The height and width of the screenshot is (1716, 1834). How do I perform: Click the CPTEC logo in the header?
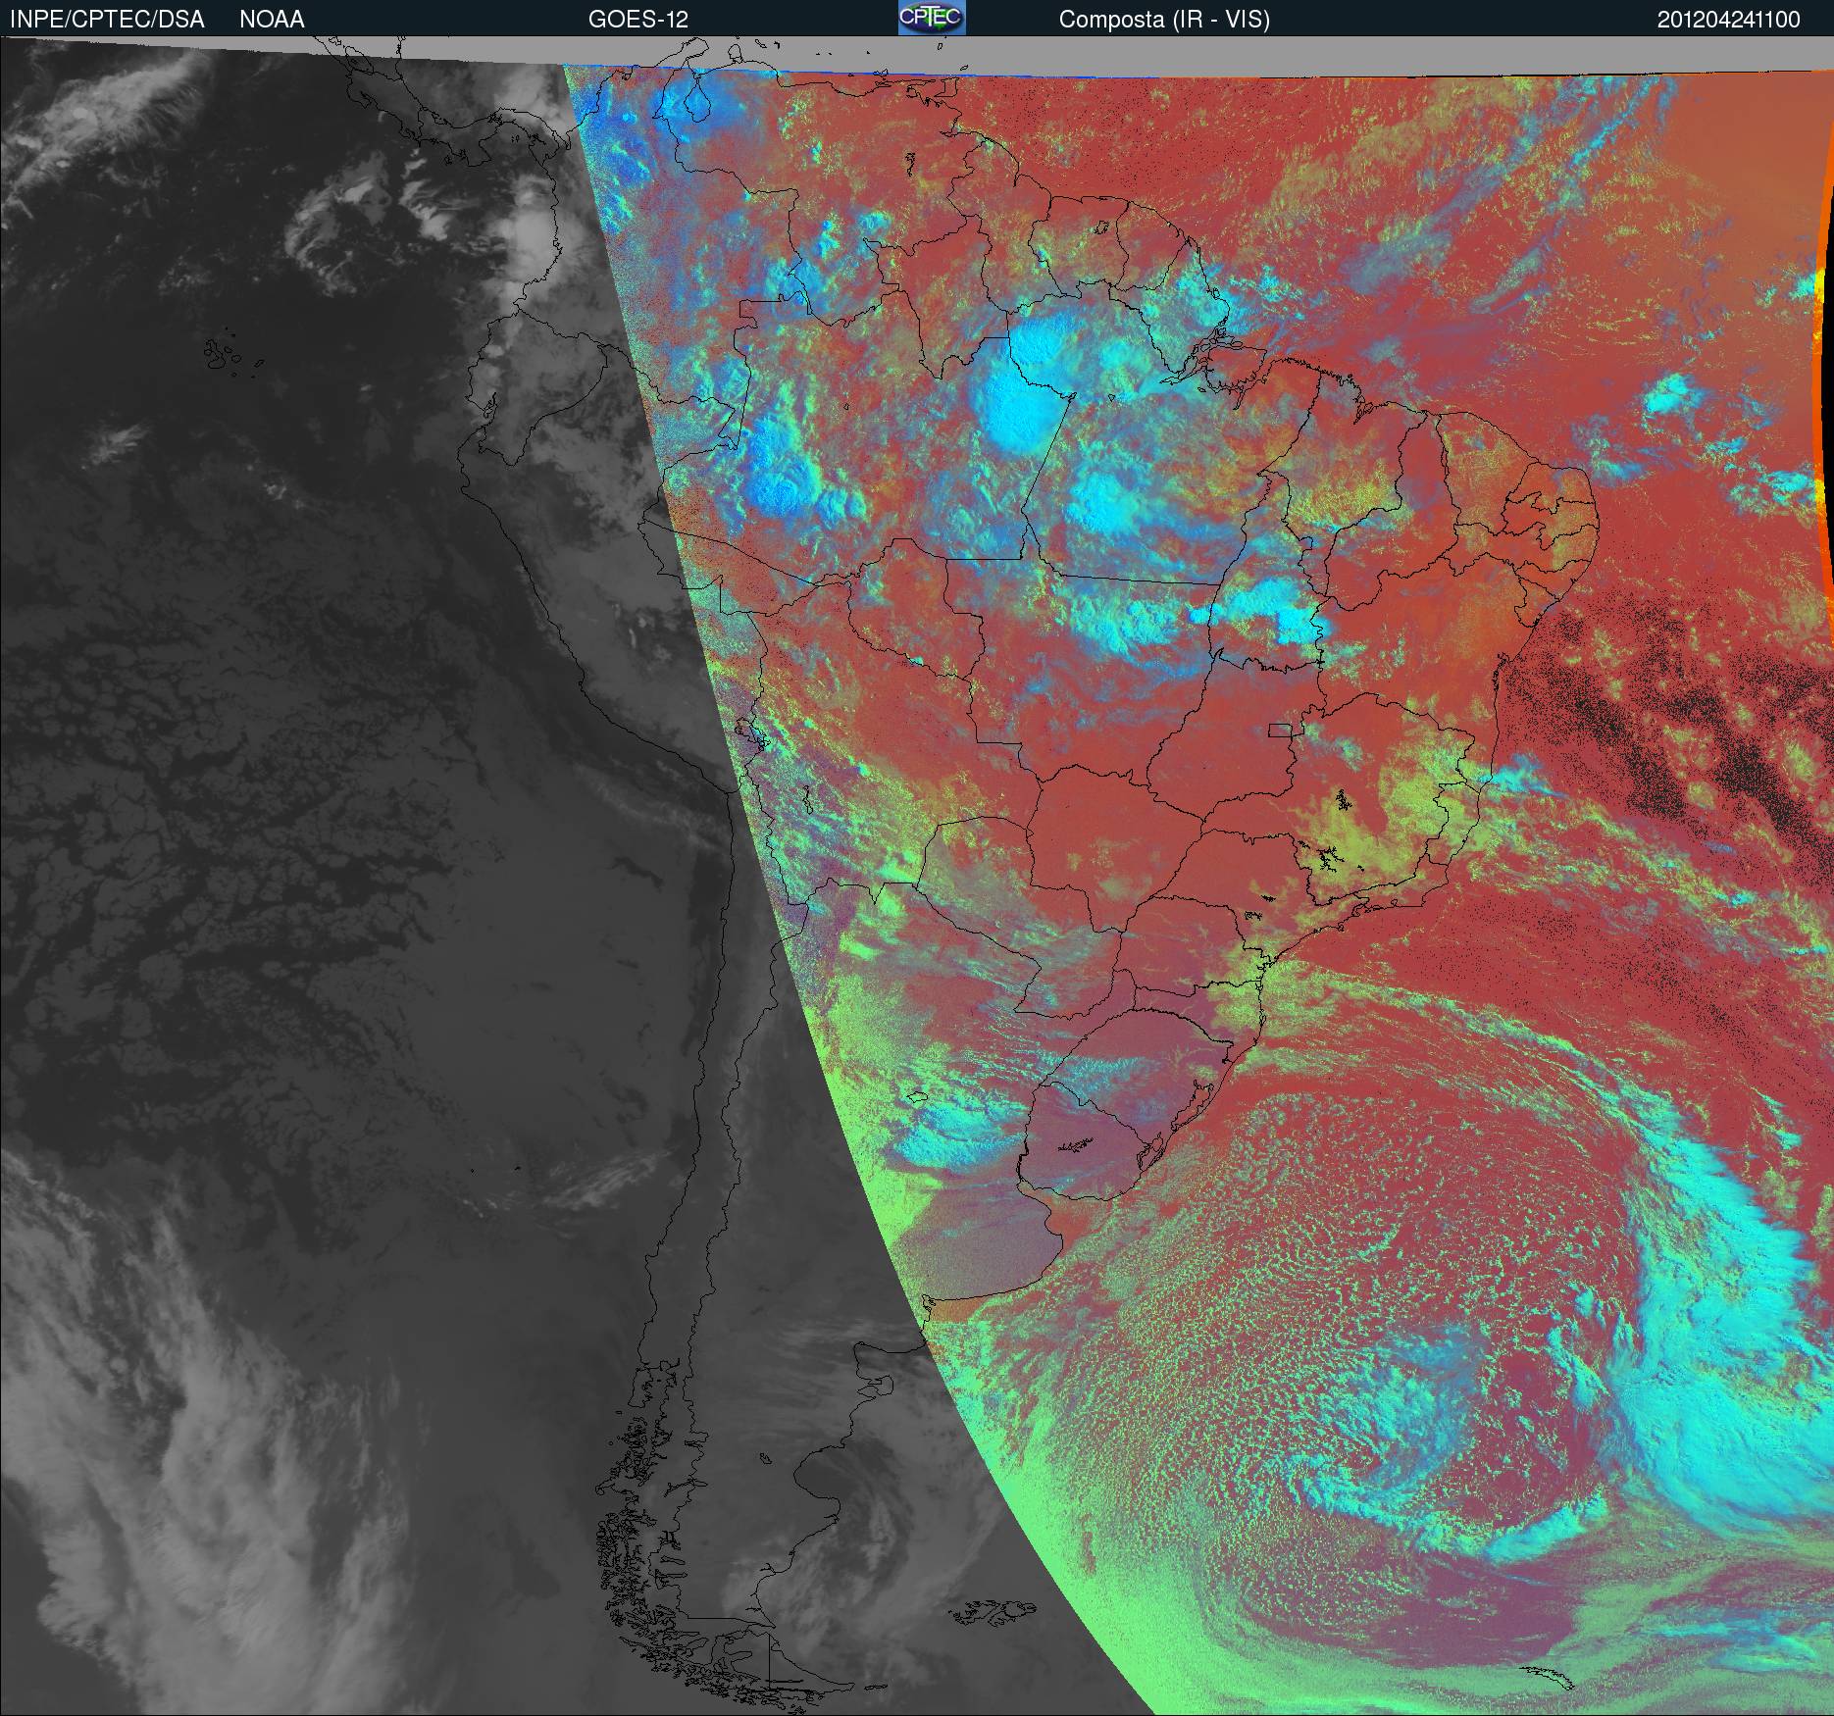[x=932, y=18]
